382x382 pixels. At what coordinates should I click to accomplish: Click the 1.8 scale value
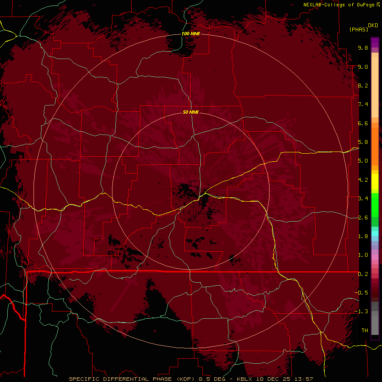coord(363,236)
